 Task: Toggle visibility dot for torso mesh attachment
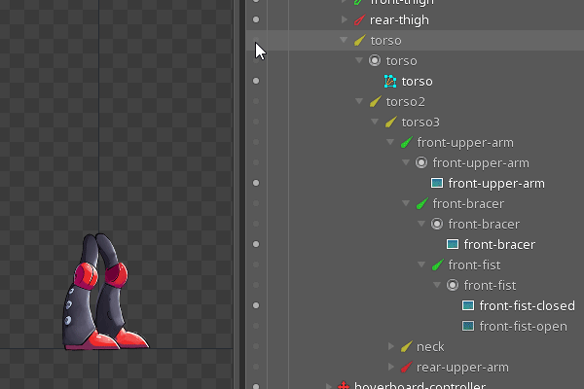click(256, 82)
